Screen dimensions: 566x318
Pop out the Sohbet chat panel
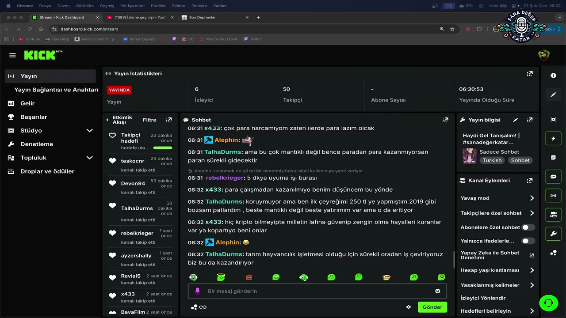point(445,120)
